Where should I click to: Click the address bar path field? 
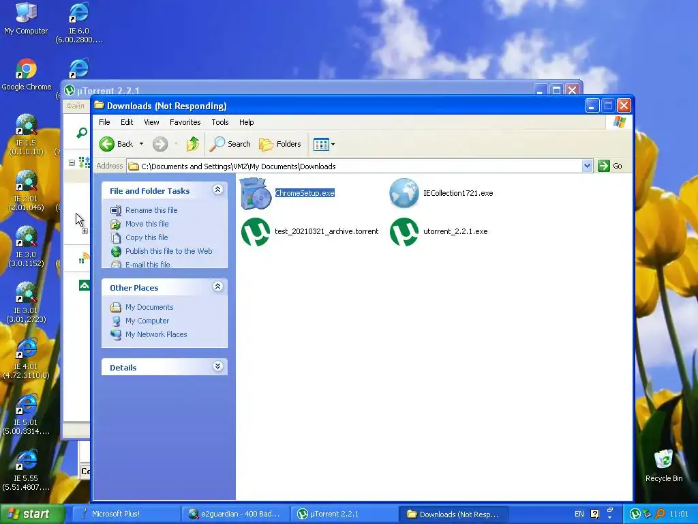click(354, 166)
